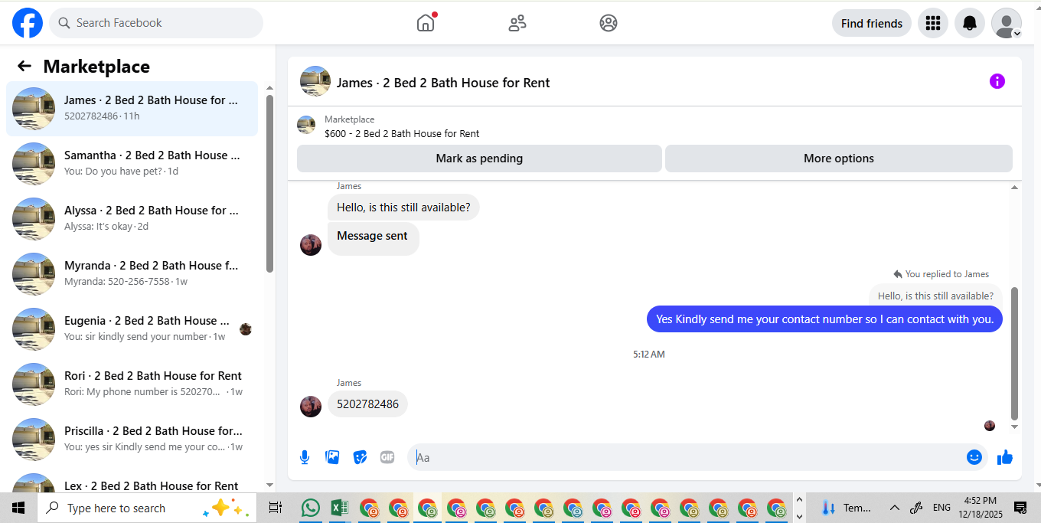Open the emoji picker
Viewport: 1041px width, 523px height.
click(x=974, y=457)
